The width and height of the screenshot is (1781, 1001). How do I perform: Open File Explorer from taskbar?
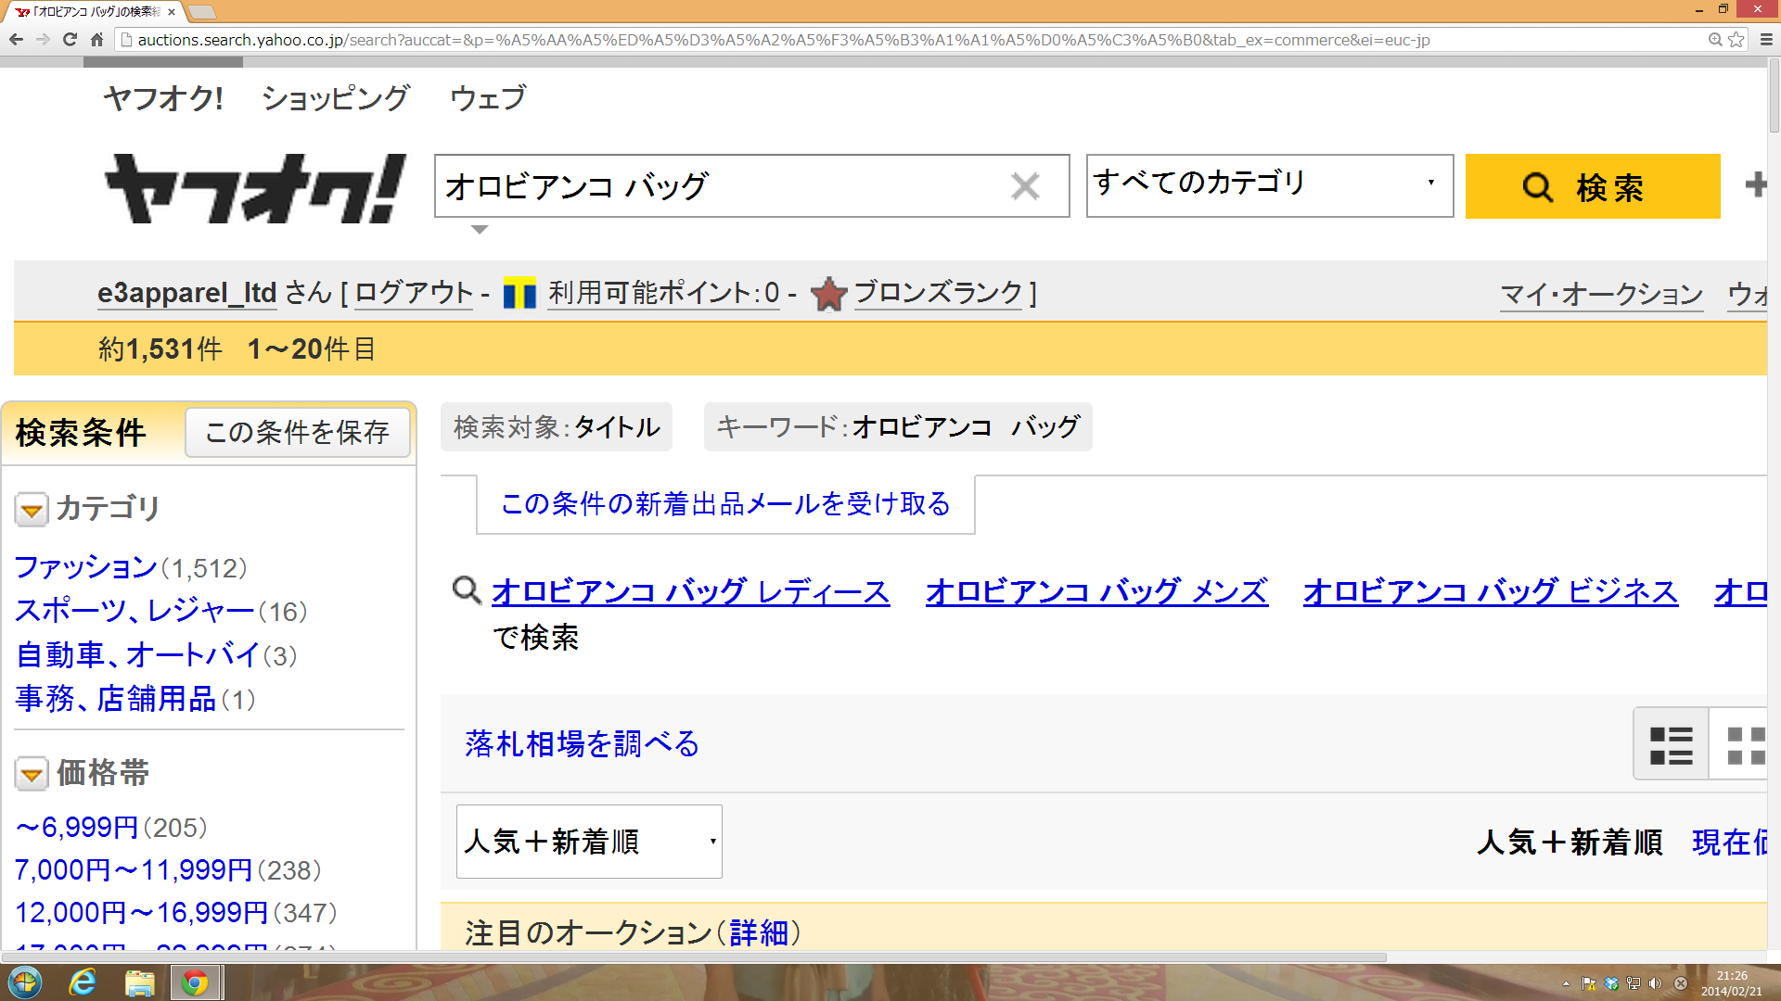[139, 982]
